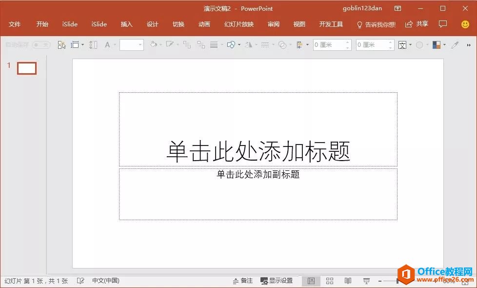Switch to reading view icon
Viewport: 477px width, 288px height.
coord(348,281)
